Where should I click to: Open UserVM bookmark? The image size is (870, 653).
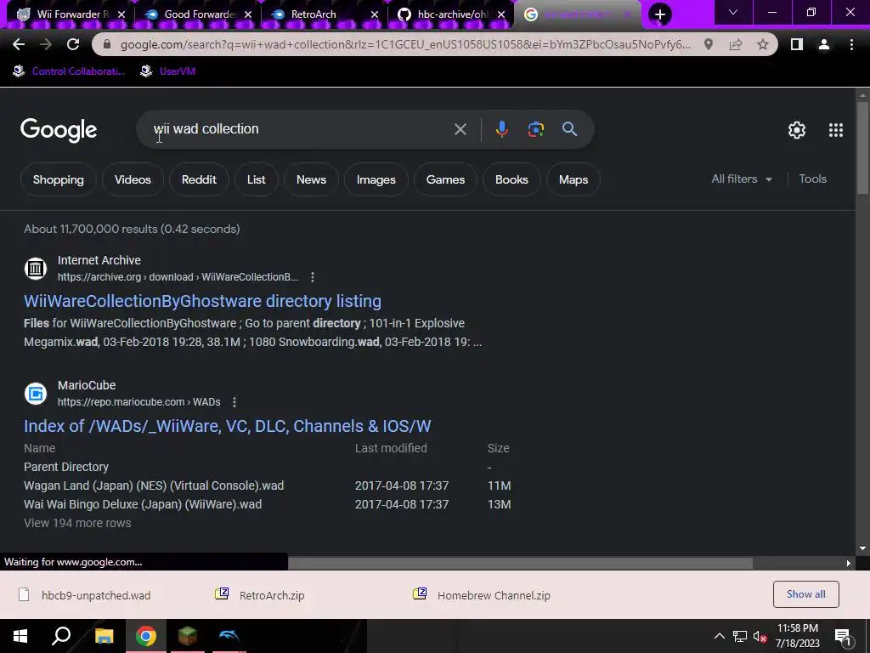tap(167, 71)
